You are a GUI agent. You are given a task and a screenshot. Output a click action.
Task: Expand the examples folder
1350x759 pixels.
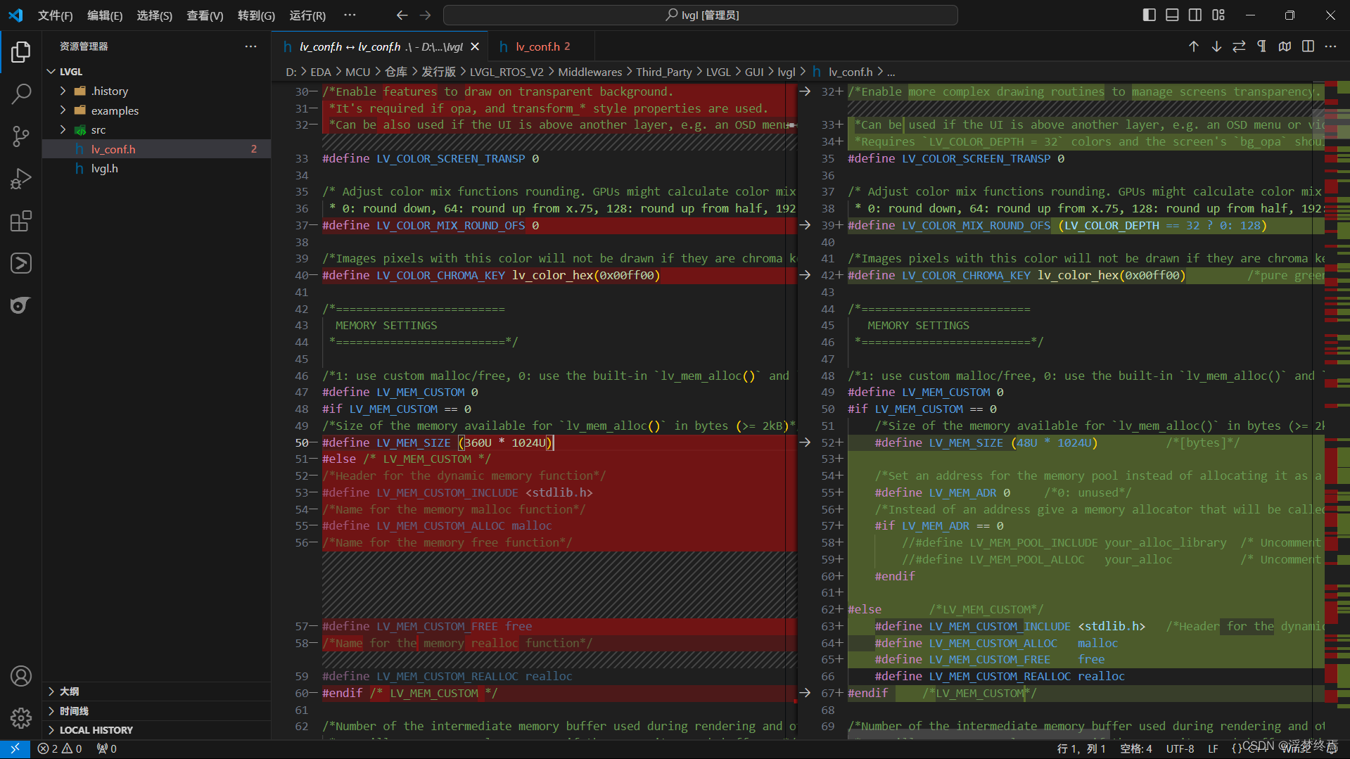point(63,110)
